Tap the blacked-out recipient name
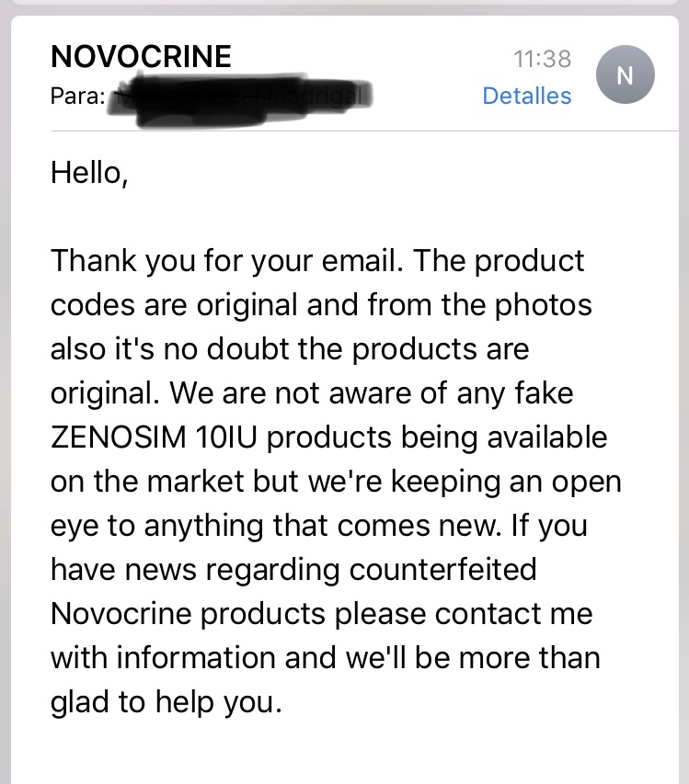Viewport: 689px width, 784px height. [x=240, y=99]
